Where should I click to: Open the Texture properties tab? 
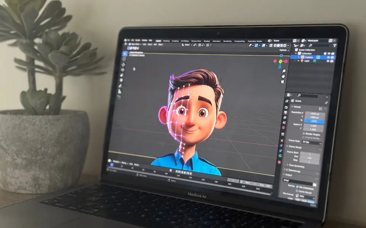point(279,162)
